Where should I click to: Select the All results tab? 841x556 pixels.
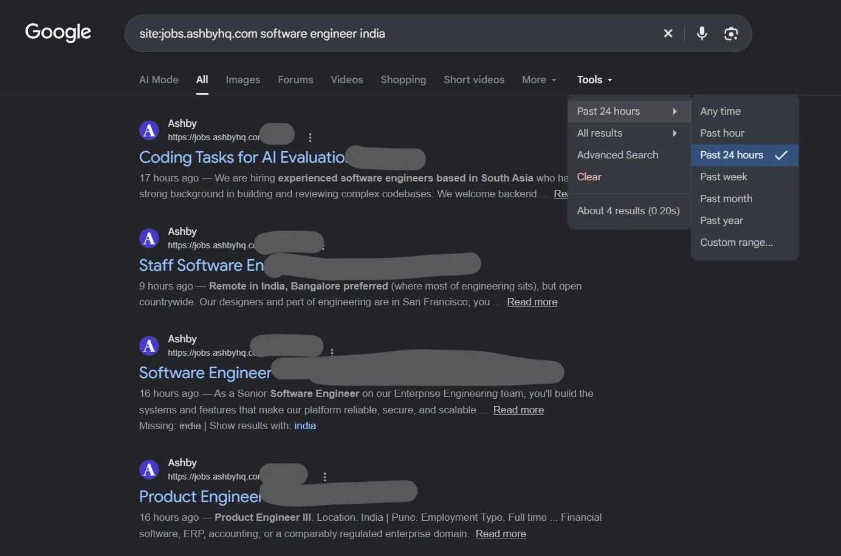coord(202,80)
